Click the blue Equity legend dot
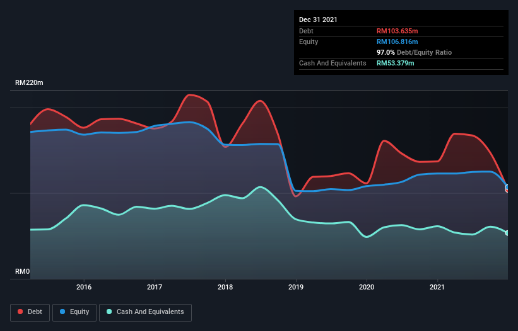Screen dimensions: 518x331 [x=62, y=311]
